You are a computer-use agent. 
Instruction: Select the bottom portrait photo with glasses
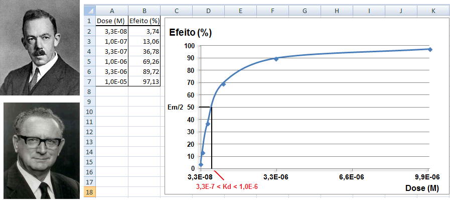point(41,151)
